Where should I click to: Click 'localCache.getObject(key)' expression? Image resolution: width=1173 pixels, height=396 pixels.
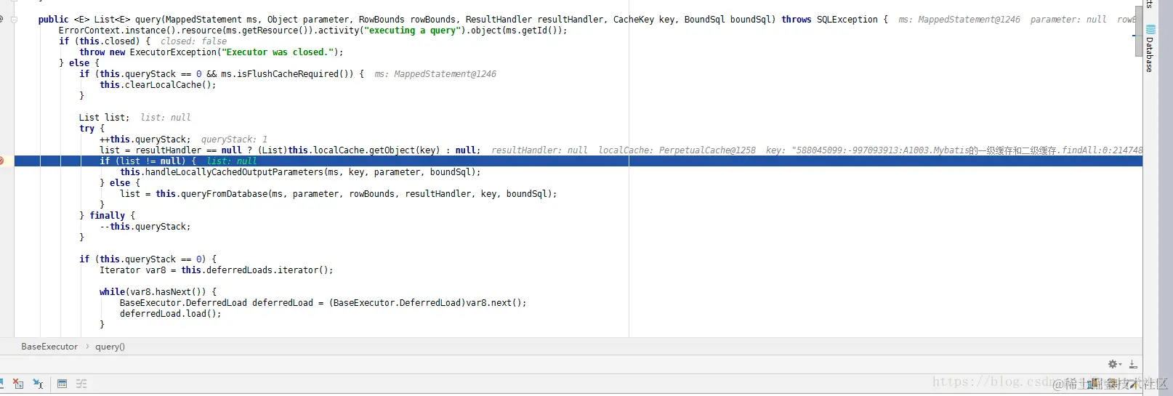[374, 150]
